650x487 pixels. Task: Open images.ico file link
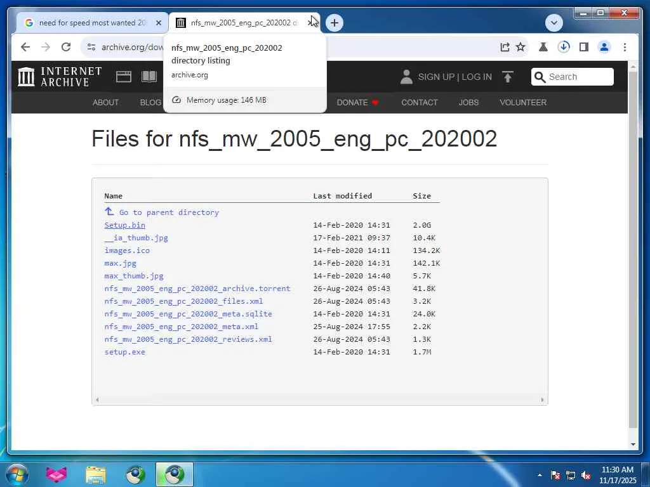pos(127,250)
